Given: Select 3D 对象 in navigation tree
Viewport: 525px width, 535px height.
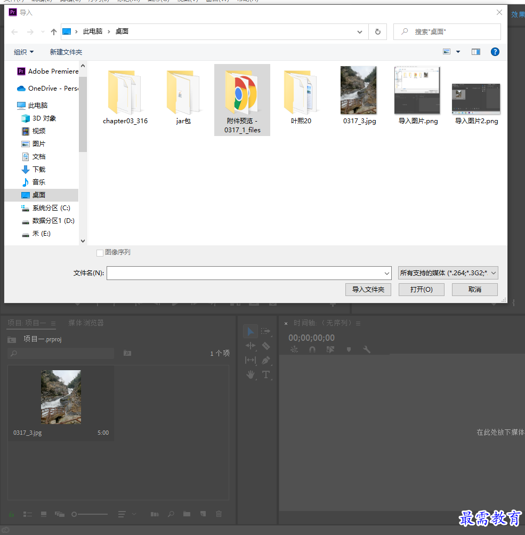Looking at the screenshot, I should click(x=39, y=118).
